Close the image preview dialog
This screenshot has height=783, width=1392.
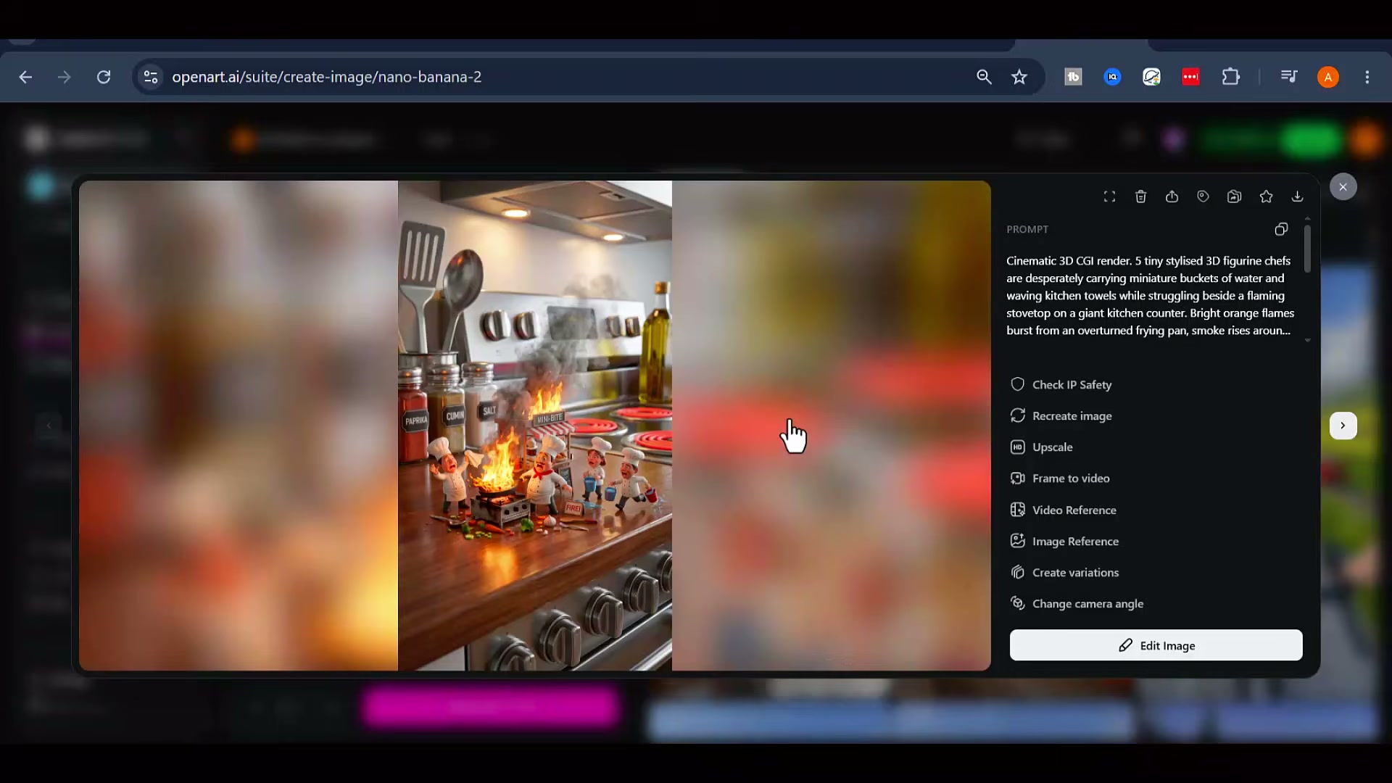tap(1343, 187)
